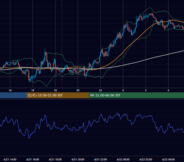184x162 pixels.
Task: Click the 4/21 20:00 date label
Action: coord(78,159)
